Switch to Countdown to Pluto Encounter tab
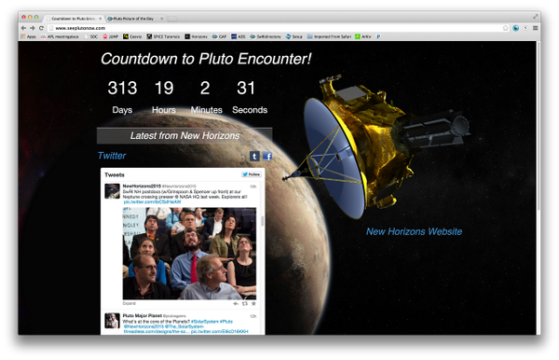 pos(73,19)
